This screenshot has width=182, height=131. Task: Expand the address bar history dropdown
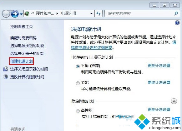tap(91, 14)
